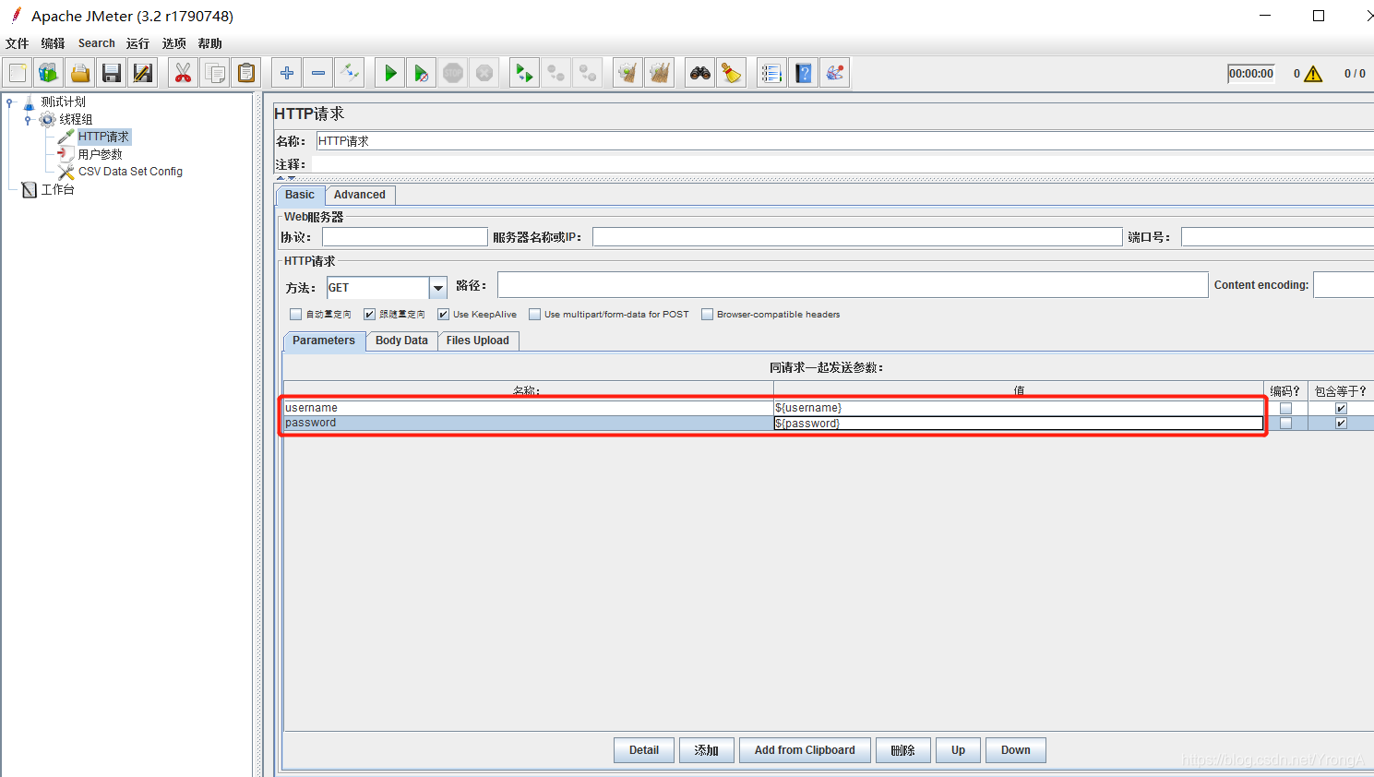Click the Clear All double broom icon
The width and height of the screenshot is (1374, 777).
click(660, 73)
